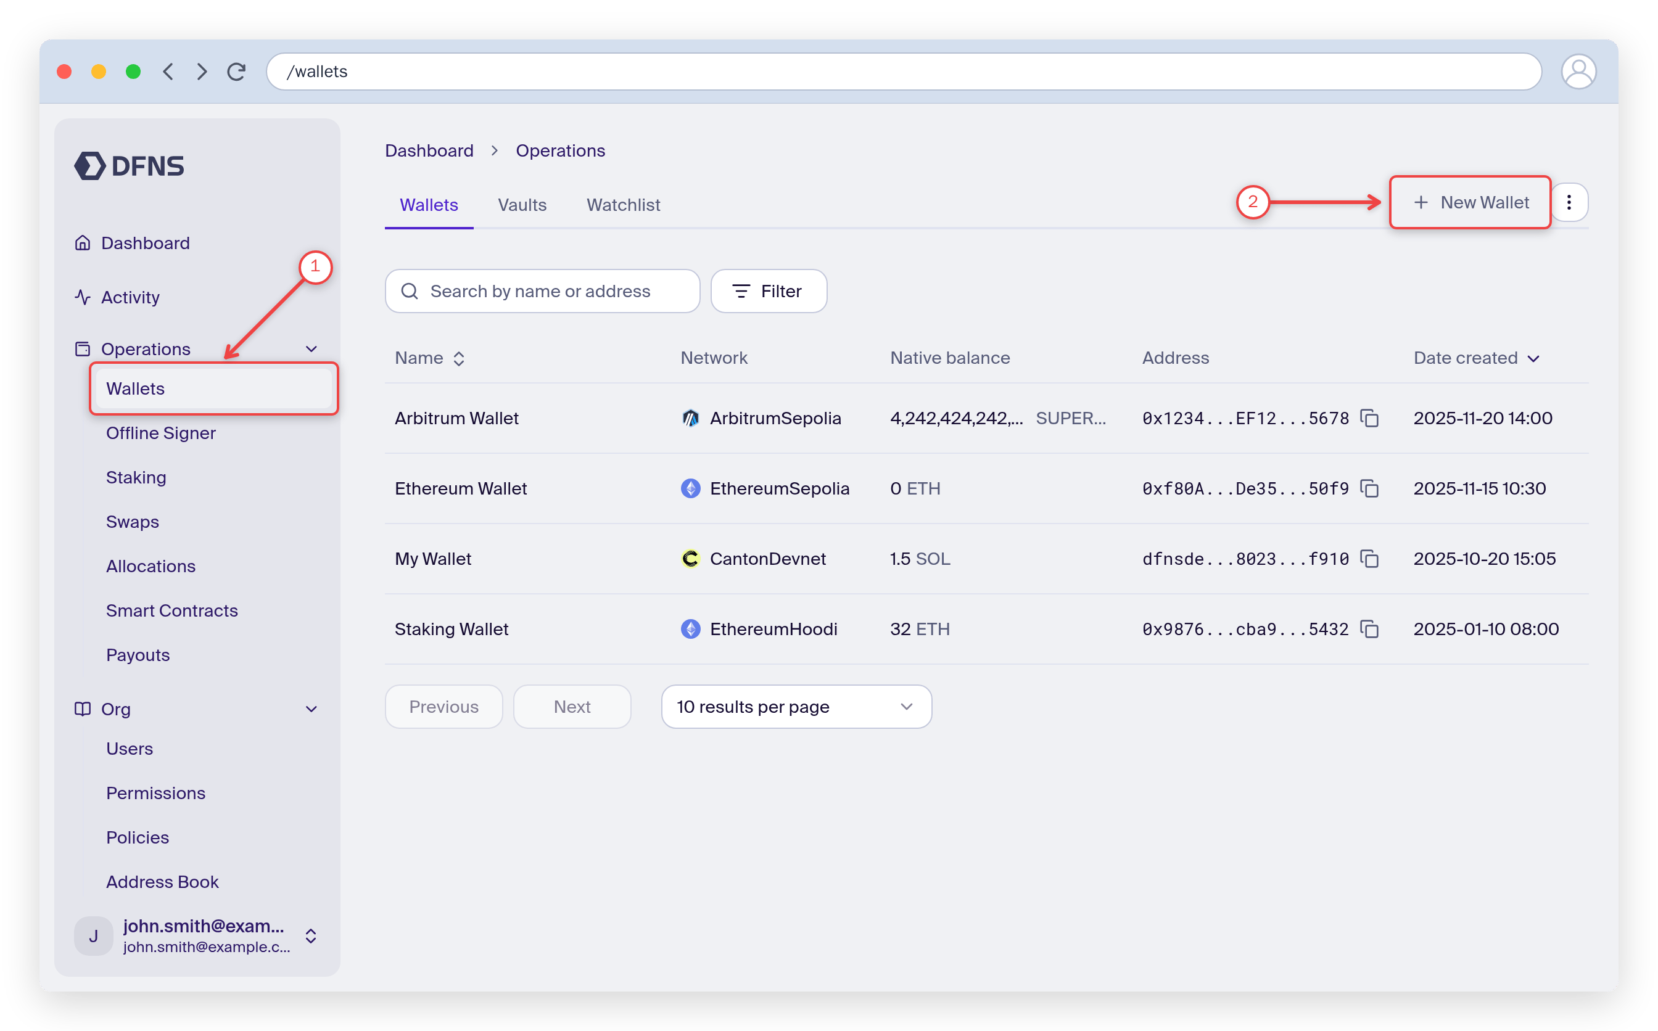The width and height of the screenshot is (1658, 1031).
Task: Click the New Wallet button
Action: pyautogui.click(x=1470, y=202)
